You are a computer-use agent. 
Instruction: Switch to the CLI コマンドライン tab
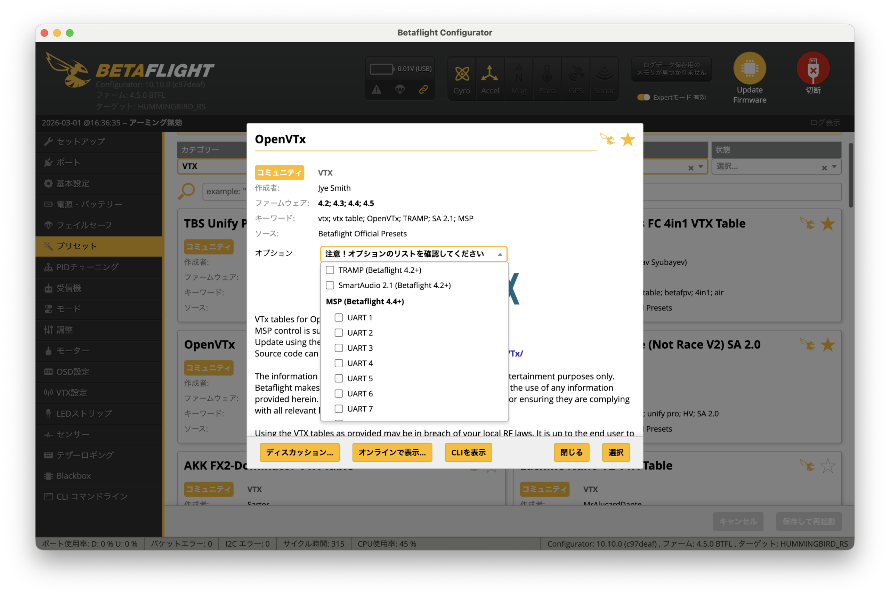pyautogui.click(x=91, y=496)
